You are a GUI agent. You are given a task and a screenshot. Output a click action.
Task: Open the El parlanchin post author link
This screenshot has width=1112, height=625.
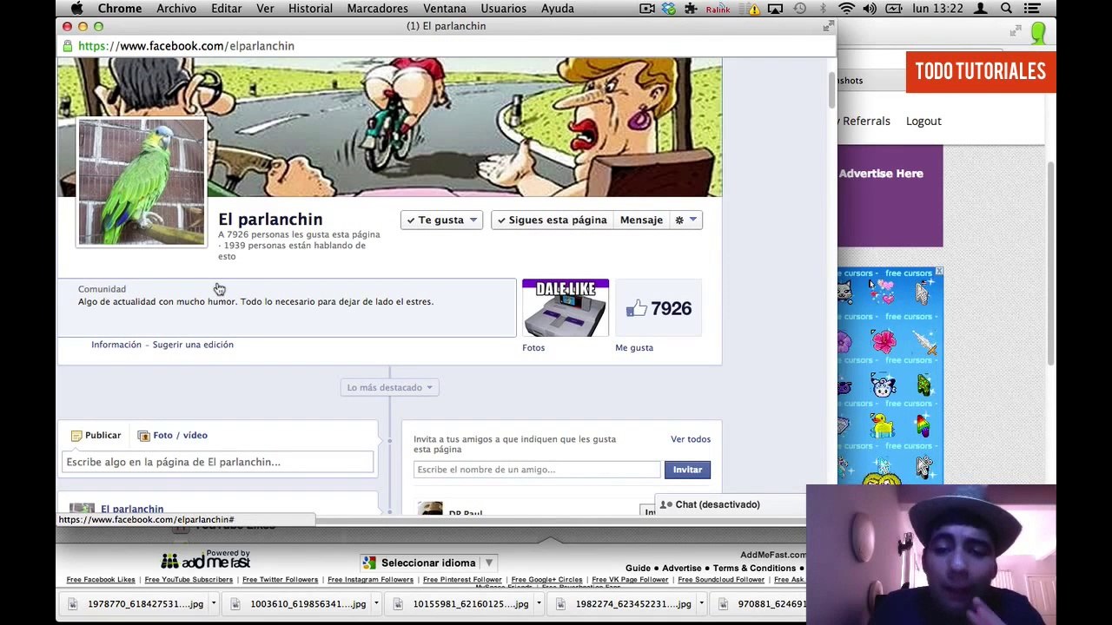click(x=132, y=509)
